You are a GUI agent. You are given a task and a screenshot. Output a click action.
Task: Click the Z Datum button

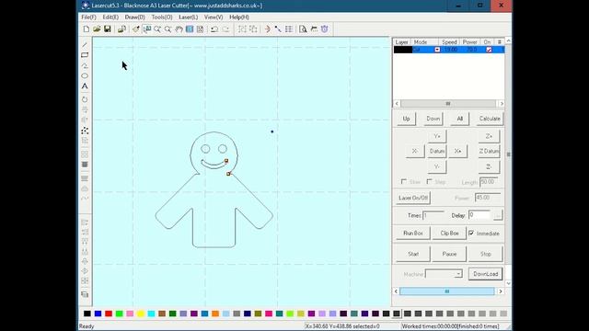pyautogui.click(x=489, y=151)
